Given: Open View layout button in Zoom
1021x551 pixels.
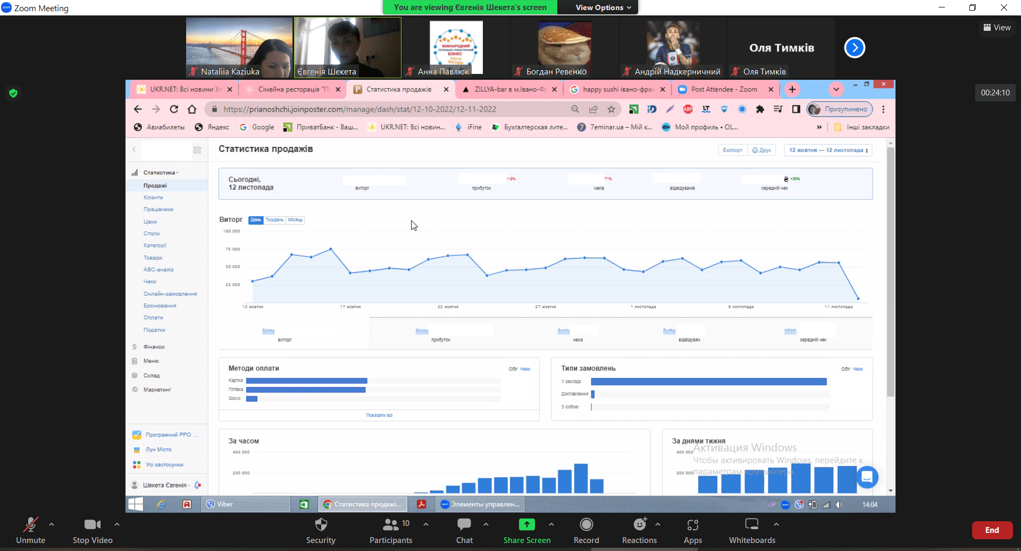Looking at the screenshot, I should [997, 28].
